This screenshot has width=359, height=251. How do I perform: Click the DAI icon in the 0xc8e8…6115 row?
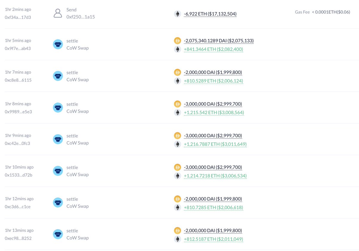click(177, 72)
